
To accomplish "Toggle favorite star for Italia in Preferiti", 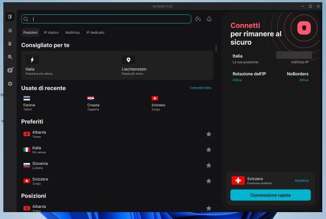I will 209,150.
